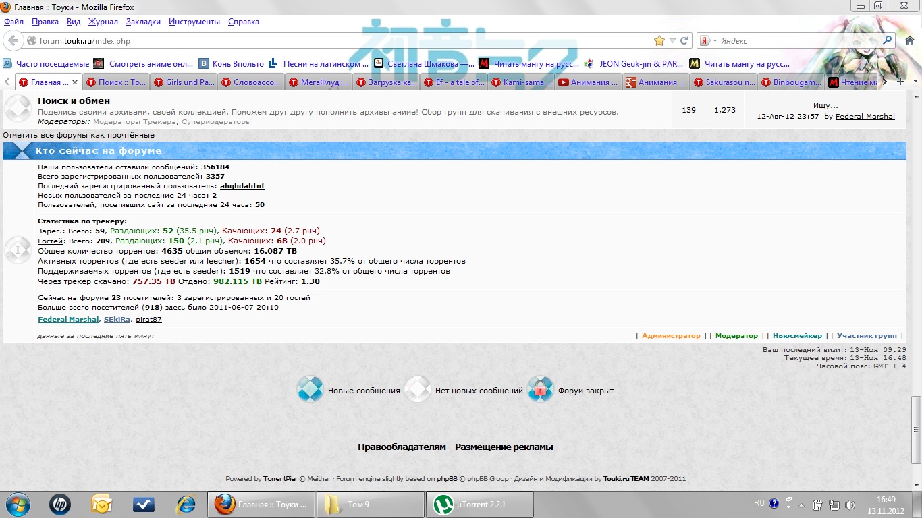
Task: Open the 'Поиск и обмен' forum link
Action: [x=74, y=101]
